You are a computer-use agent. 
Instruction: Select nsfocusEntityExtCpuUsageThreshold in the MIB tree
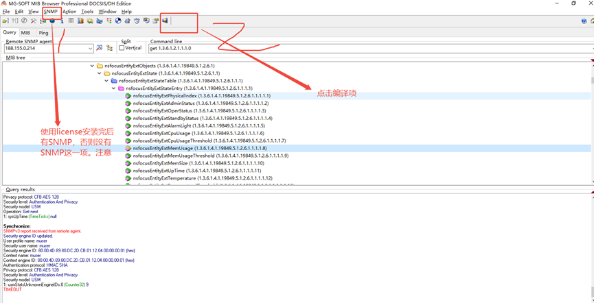pos(209,141)
